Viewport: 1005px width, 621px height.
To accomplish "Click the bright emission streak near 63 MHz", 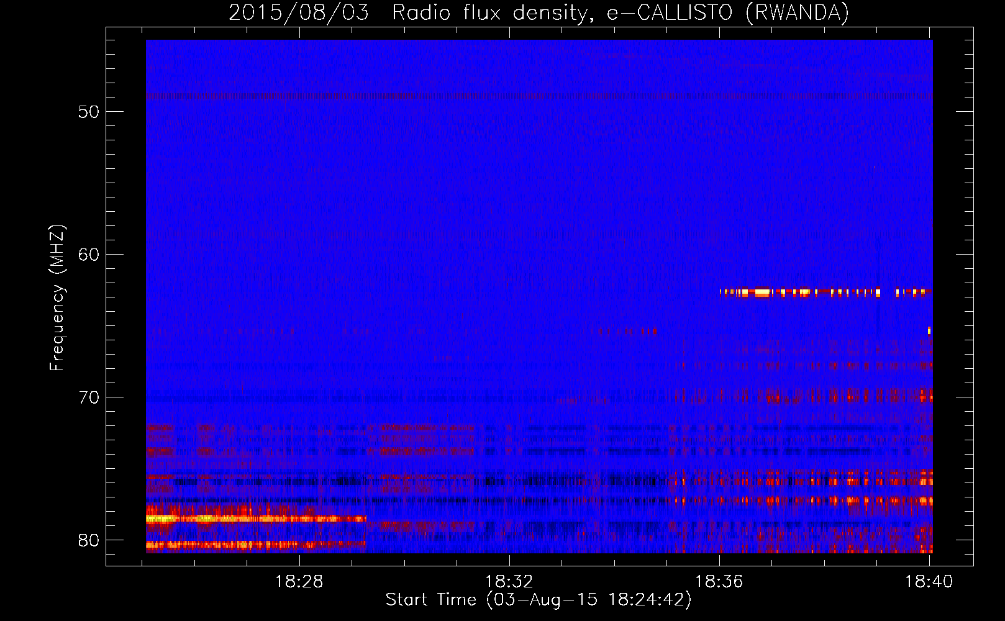I will click(826, 292).
